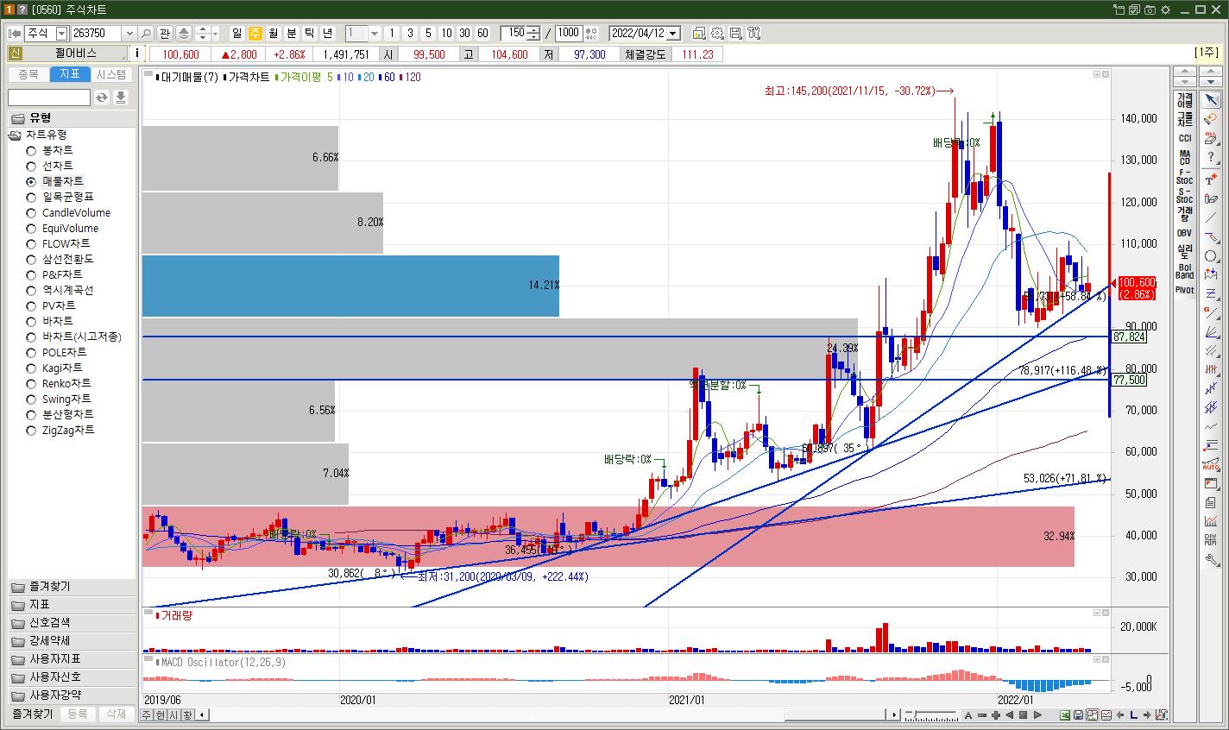Viewport: 1229px width, 730px height.
Task: Click the play forward icon at bottom
Action: 1037,715
